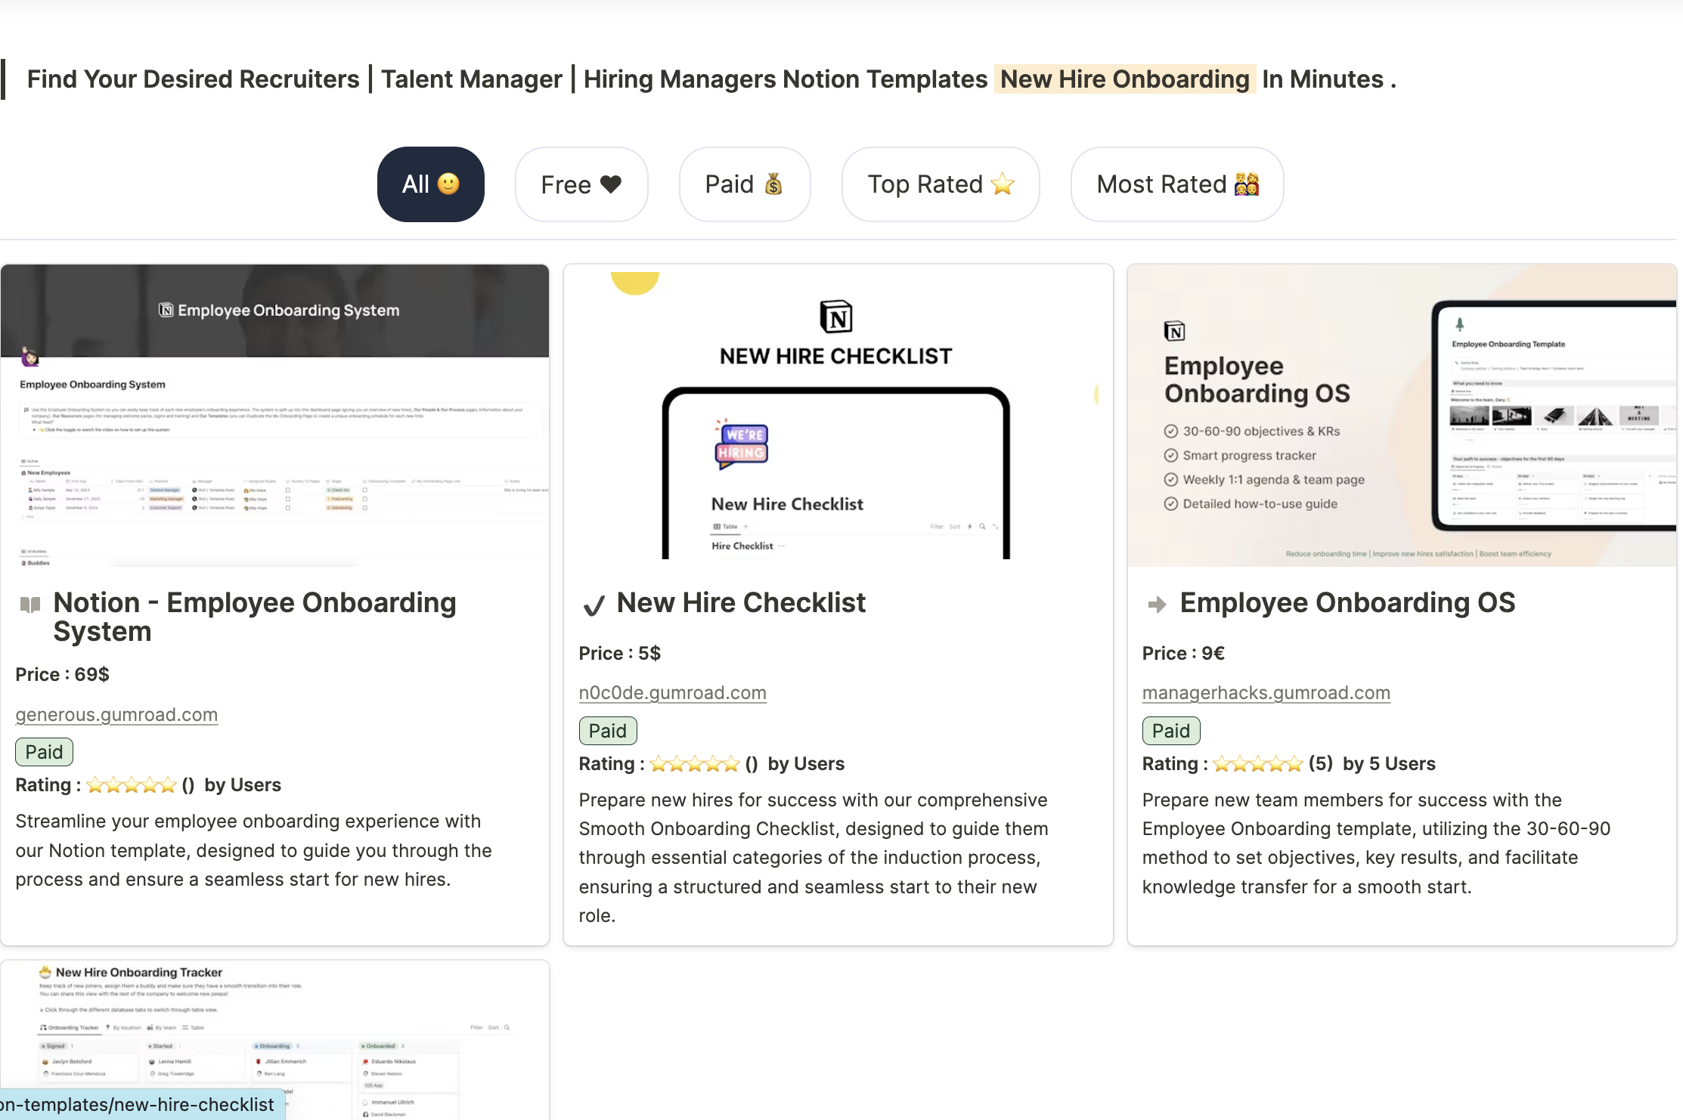The width and height of the screenshot is (1683, 1120).
Task: Open the New Hire Checklist title link
Action: (x=741, y=602)
